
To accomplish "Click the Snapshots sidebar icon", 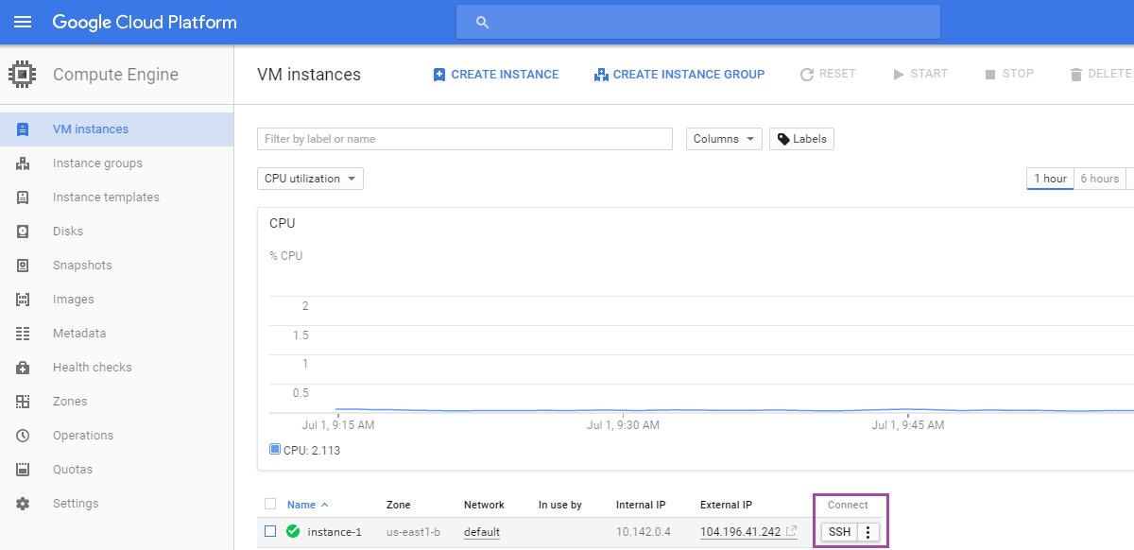I will tap(23, 266).
